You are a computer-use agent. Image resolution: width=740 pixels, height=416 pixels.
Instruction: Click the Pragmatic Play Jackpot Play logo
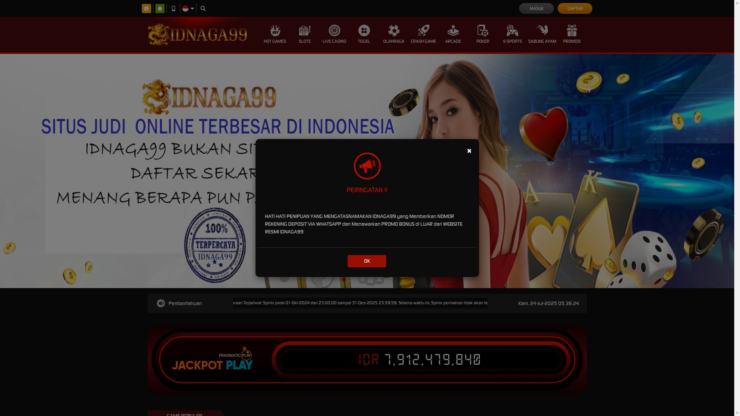(212, 358)
